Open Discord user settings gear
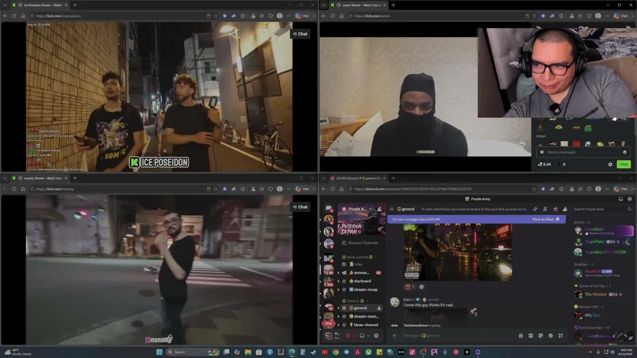The width and height of the screenshot is (637, 358). click(376, 336)
